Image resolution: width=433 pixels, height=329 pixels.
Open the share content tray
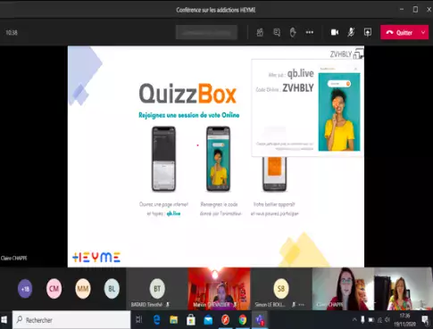point(368,32)
